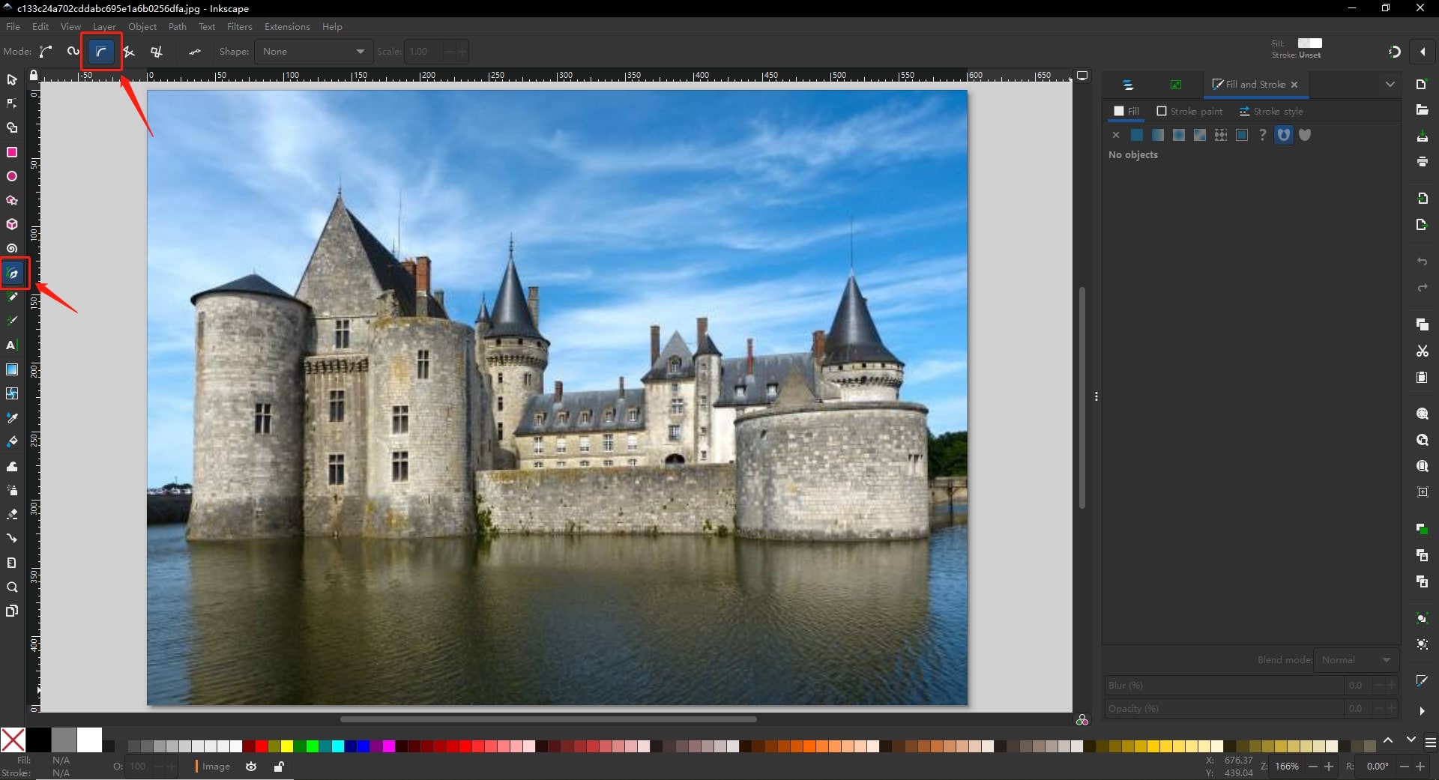The height and width of the screenshot is (780, 1439).
Task: Select the Spiral tool
Action: 12,248
